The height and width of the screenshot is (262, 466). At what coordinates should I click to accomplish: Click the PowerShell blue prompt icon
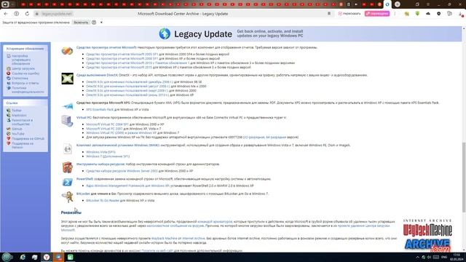(x=67, y=182)
